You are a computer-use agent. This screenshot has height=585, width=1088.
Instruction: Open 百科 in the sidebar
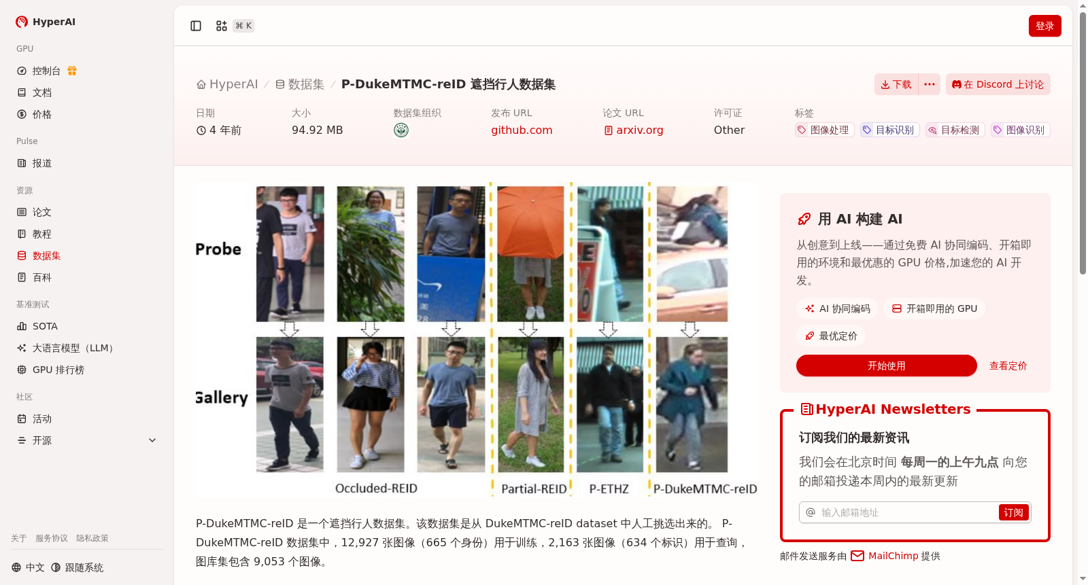pyautogui.click(x=42, y=277)
